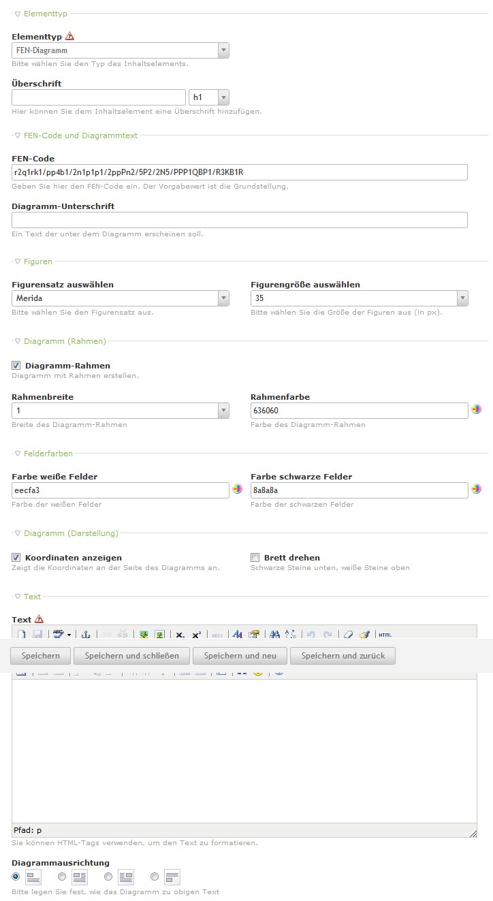Click the spellcheck ABC icon in toolbar
The width and height of the screenshot is (493, 901).
pyautogui.click(x=58, y=634)
